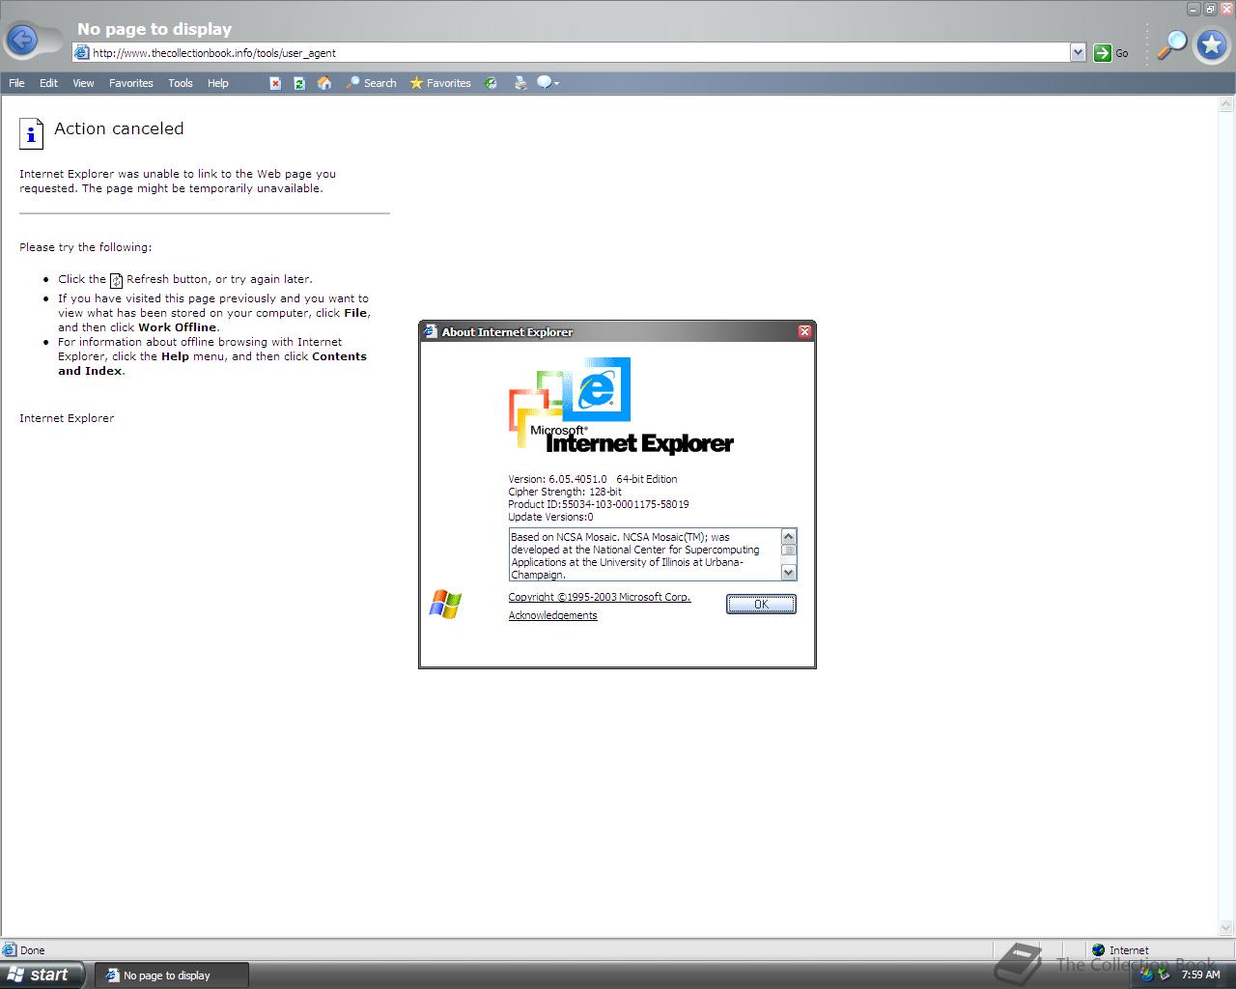Click OK in About Internet Explorer dialog
The image size is (1236, 989).
click(x=761, y=604)
